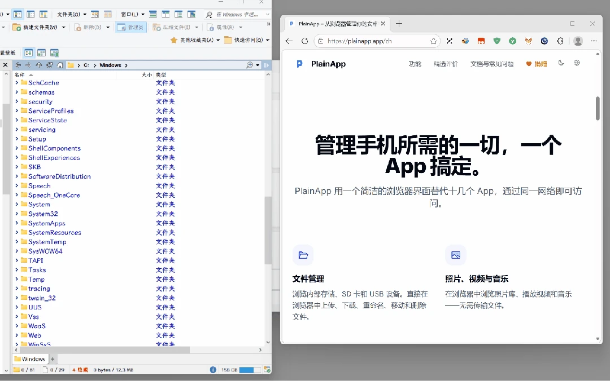The height and width of the screenshot is (381, 610).
Task: Click the info icon in the file manager status bar
Action: coord(213,370)
